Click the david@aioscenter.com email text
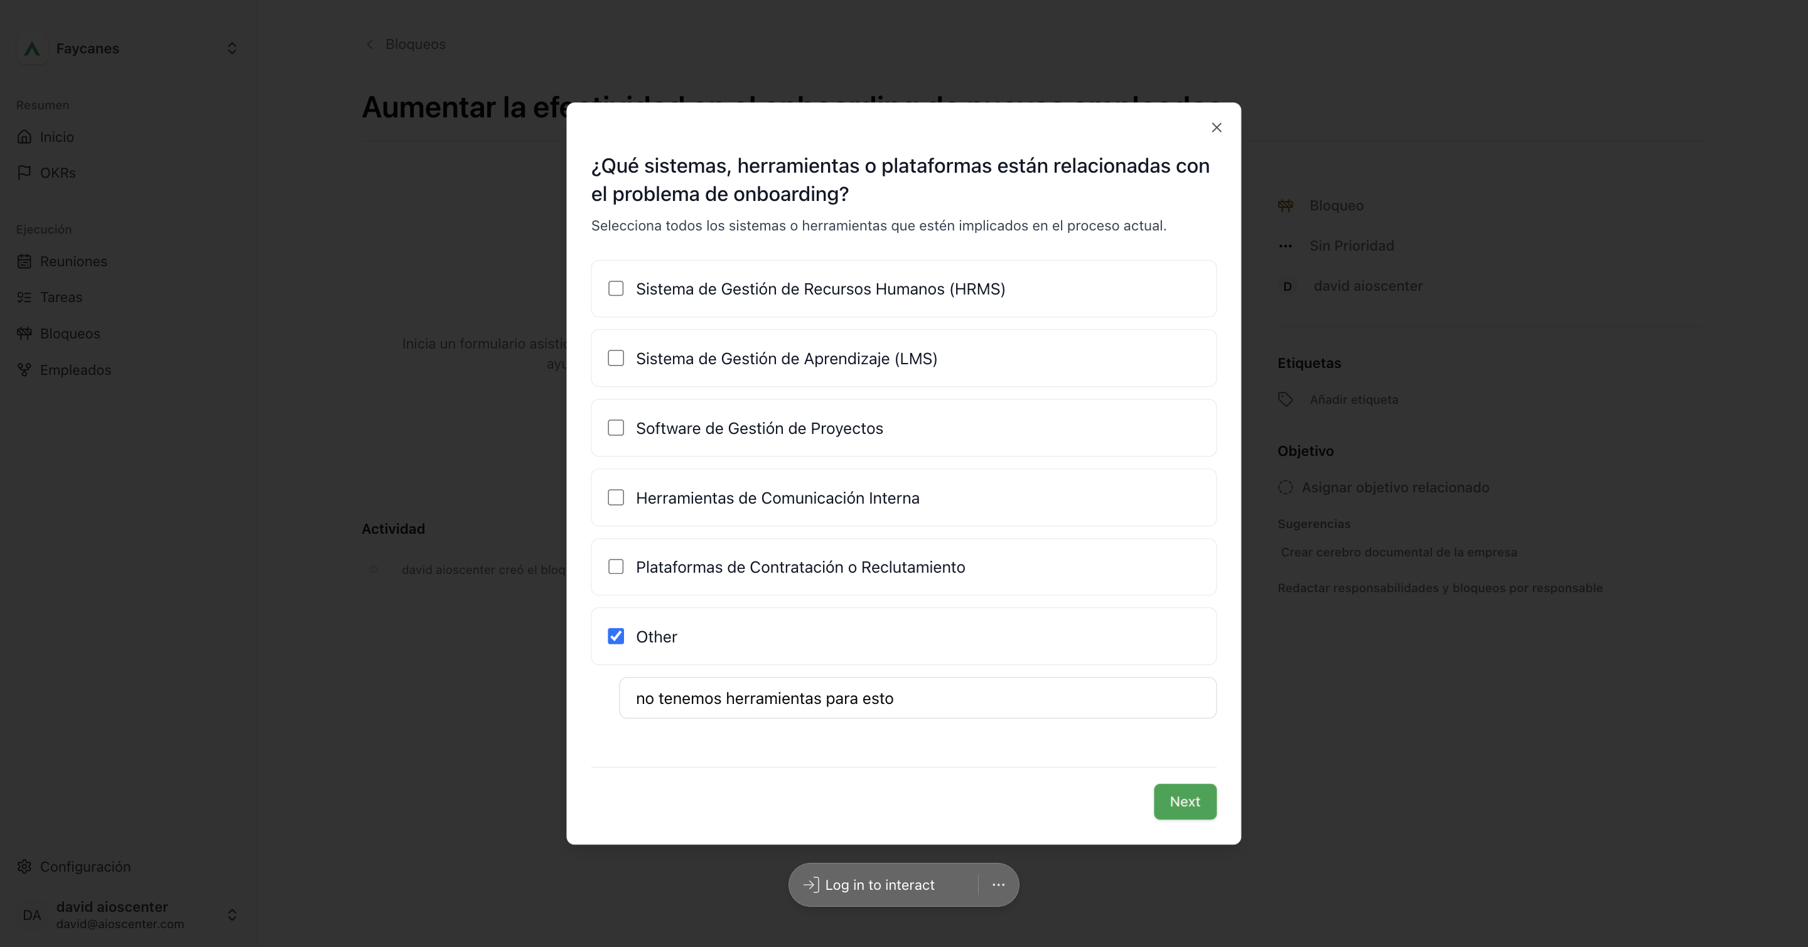Screen dimensions: 1808x947 point(120,924)
